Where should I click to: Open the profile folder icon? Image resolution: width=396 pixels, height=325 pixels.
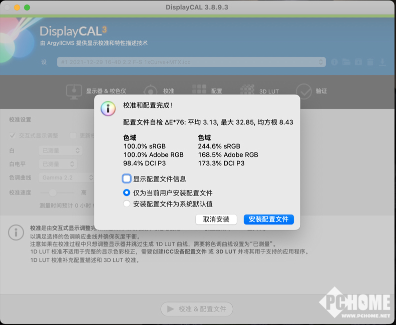tap(346, 62)
